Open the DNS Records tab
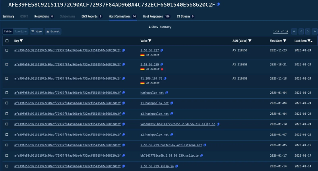The image size is (318, 171). [91, 17]
